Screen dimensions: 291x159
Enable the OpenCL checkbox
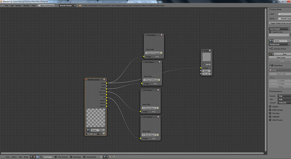[x=270, y=107]
